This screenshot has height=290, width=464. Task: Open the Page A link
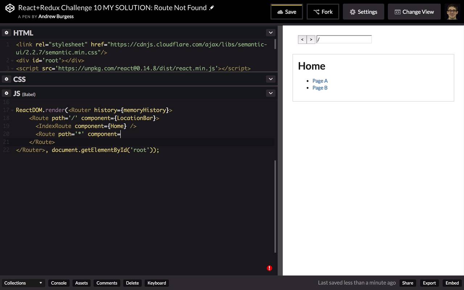click(x=320, y=81)
